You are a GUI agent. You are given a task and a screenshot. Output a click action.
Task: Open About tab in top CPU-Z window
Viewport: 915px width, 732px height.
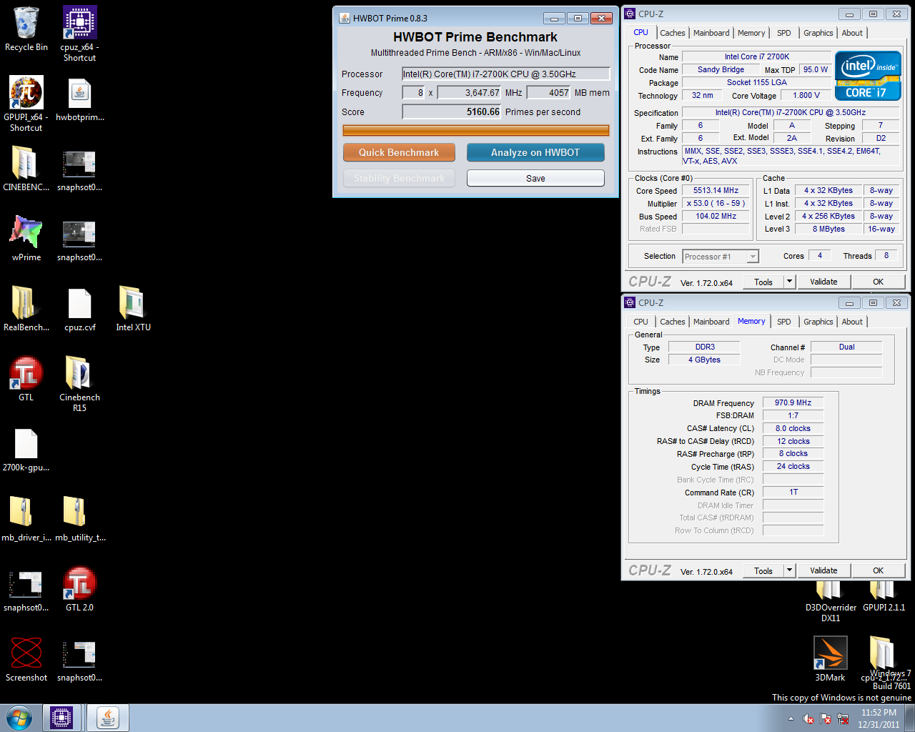852,33
